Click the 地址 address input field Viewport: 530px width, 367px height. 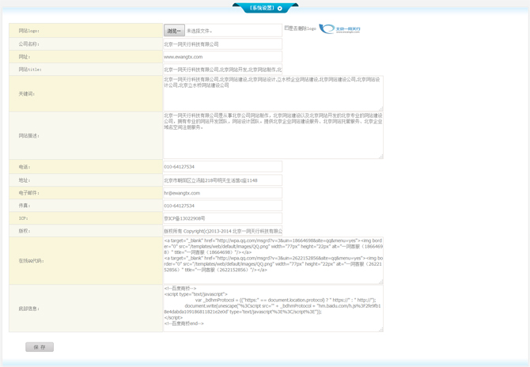point(222,180)
